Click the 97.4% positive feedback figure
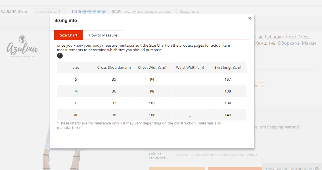This screenshot has height=170, width=322. coord(117,12)
